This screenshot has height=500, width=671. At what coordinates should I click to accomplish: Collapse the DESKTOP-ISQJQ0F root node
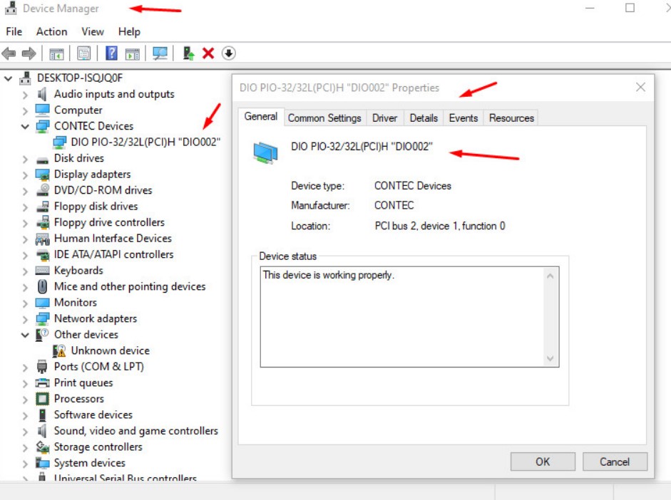tap(8, 78)
